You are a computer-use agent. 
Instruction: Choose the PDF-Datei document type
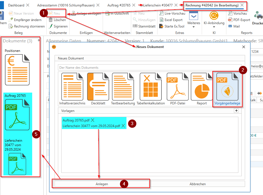click(x=177, y=87)
